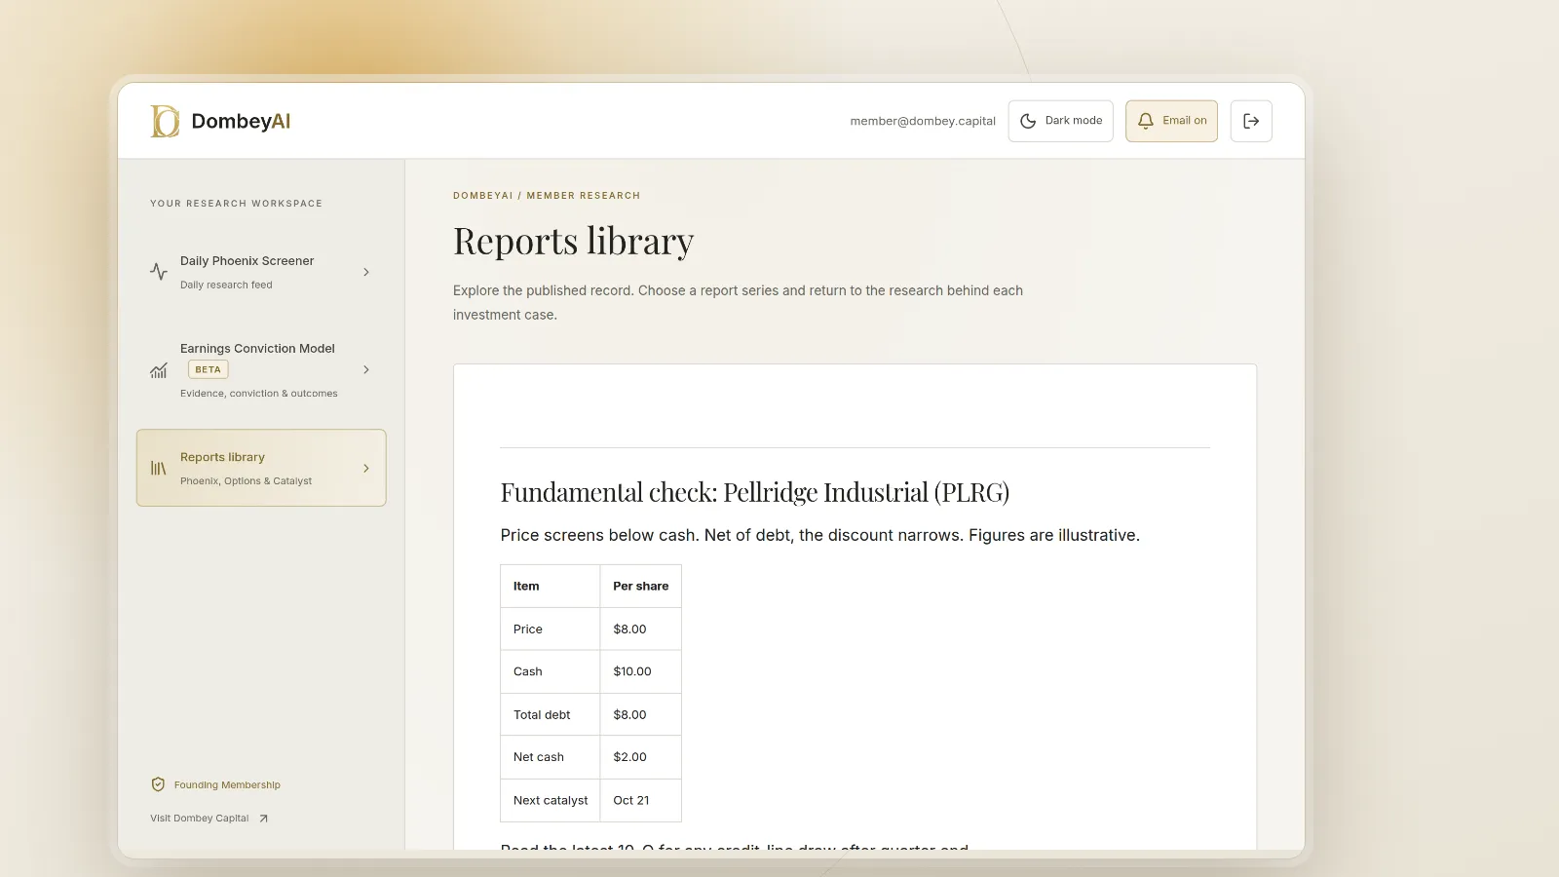Open Daily Phoenix Screener section
The height and width of the screenshot is (877, 1559).
261,272
